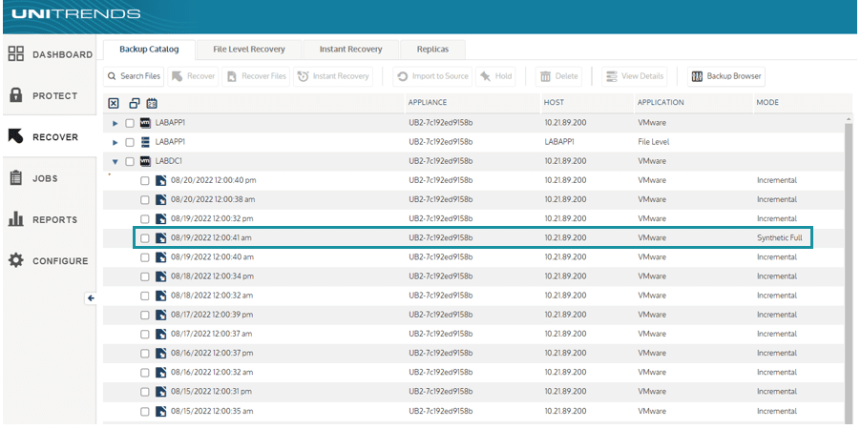Click the collapse-all windows icon in header
Viewport: 861px width, 429px height.
coord(134,103)
